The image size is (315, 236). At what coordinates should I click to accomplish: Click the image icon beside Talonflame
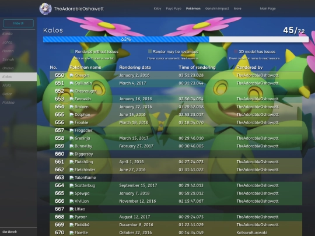pyautogui.click(x=72, y=178)
